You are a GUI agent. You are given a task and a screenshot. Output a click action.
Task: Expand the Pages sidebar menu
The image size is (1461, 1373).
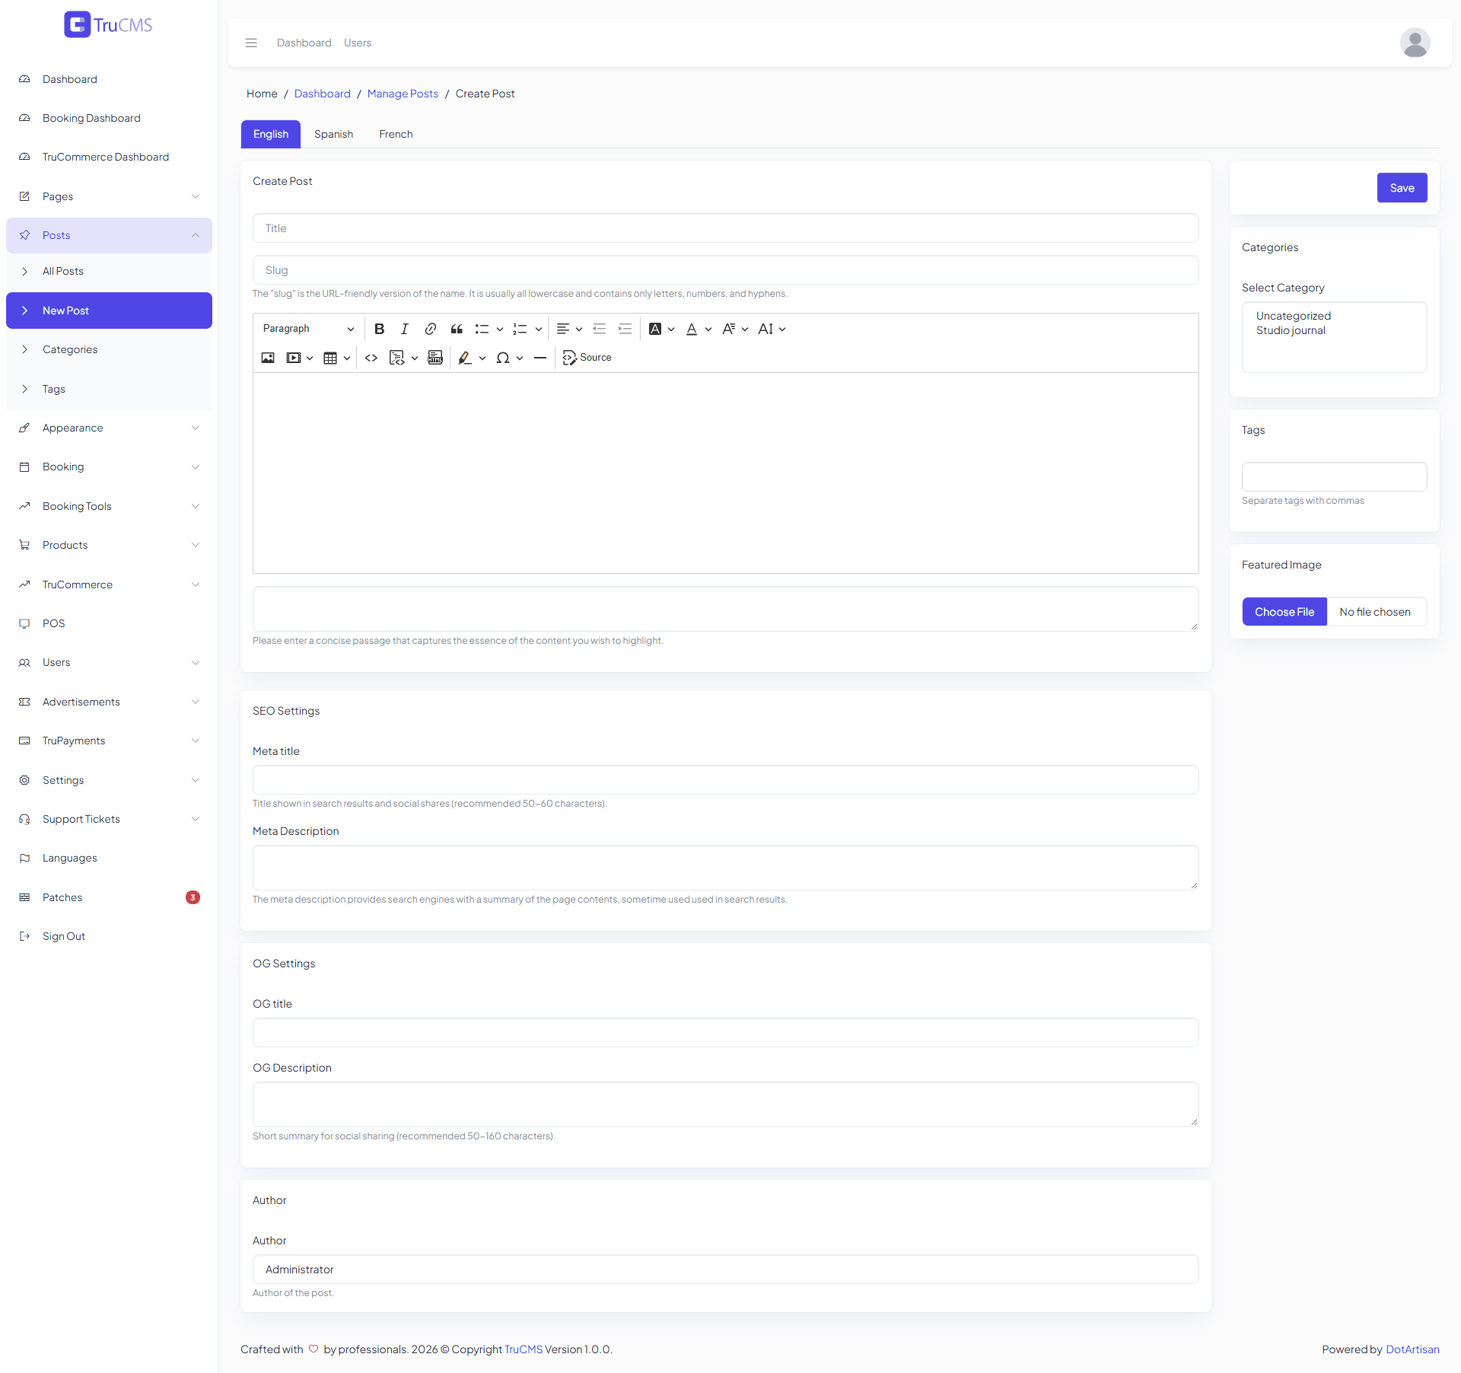tap(109, 196)
